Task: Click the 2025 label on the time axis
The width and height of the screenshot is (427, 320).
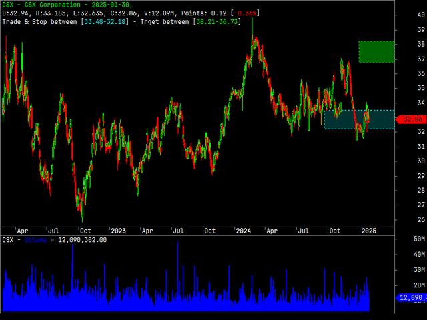Action: coord(368,231)
